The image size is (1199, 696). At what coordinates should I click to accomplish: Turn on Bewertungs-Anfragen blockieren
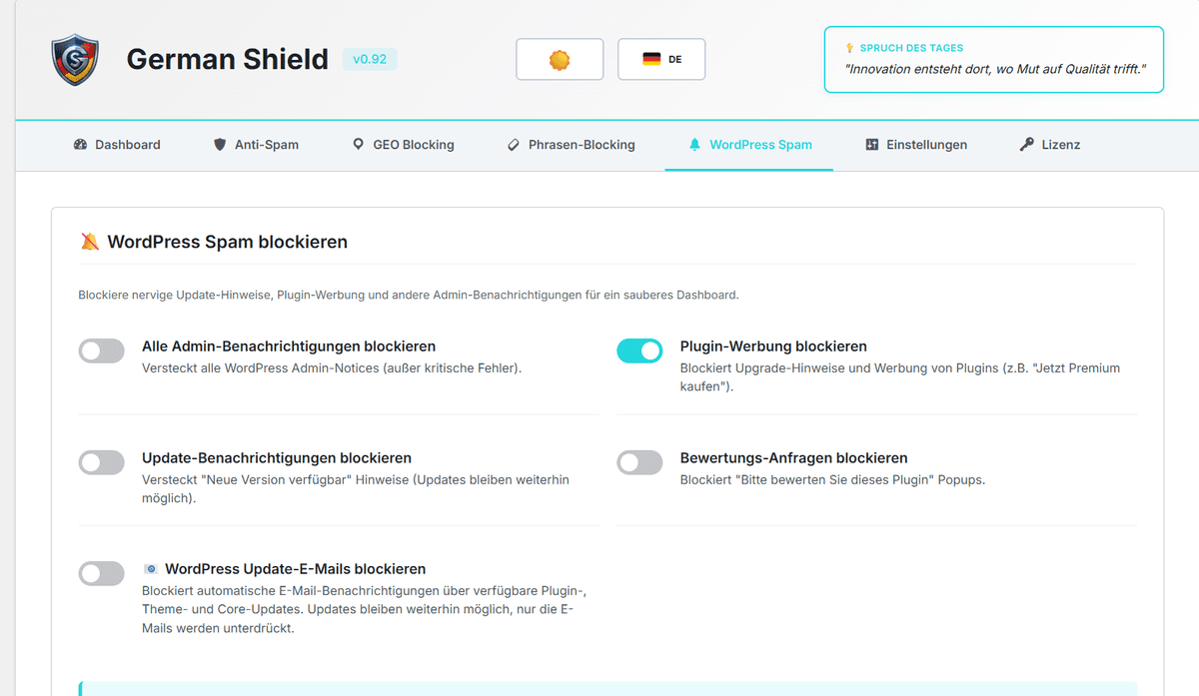pyautogui.click(x=639, y=462)
